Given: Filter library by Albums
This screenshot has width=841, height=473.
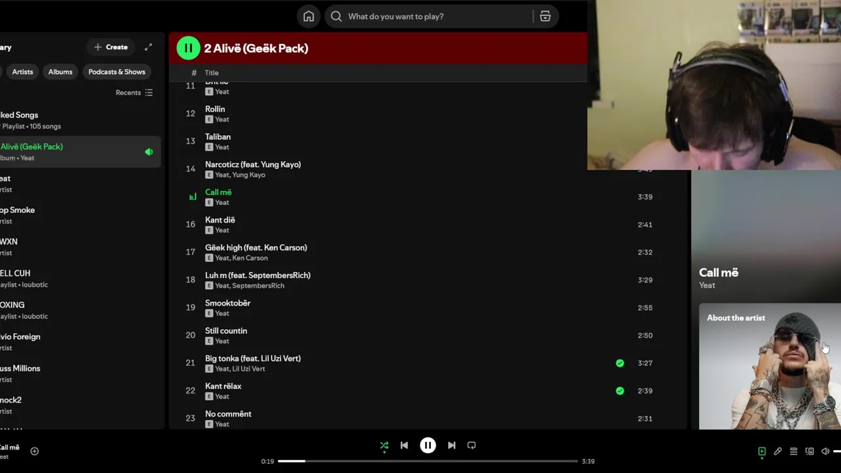Looking at the screenshot, I should click(60, 72).
